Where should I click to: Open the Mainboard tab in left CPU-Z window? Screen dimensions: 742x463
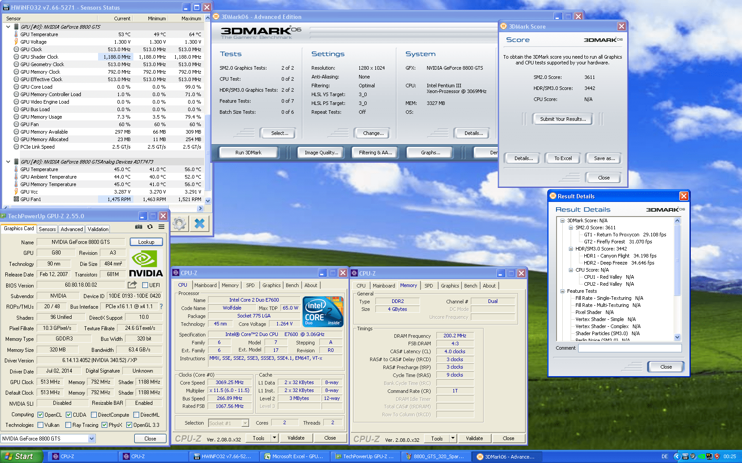point(205,285)
